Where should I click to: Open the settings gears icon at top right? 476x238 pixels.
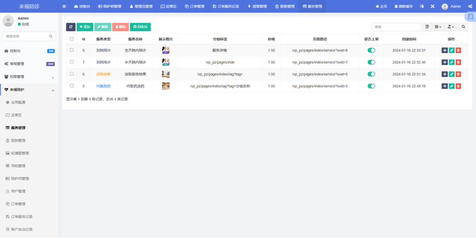point(470,6)
